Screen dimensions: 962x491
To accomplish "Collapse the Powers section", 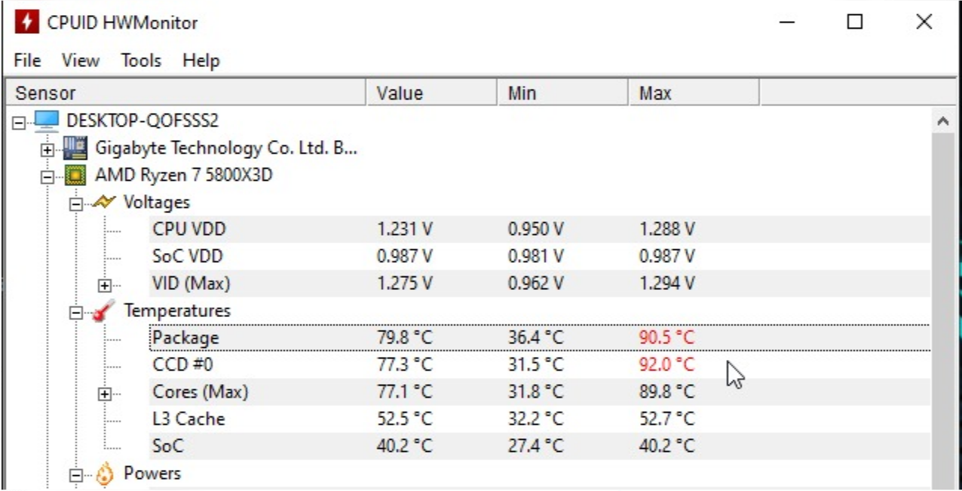I will coord(76,475).
